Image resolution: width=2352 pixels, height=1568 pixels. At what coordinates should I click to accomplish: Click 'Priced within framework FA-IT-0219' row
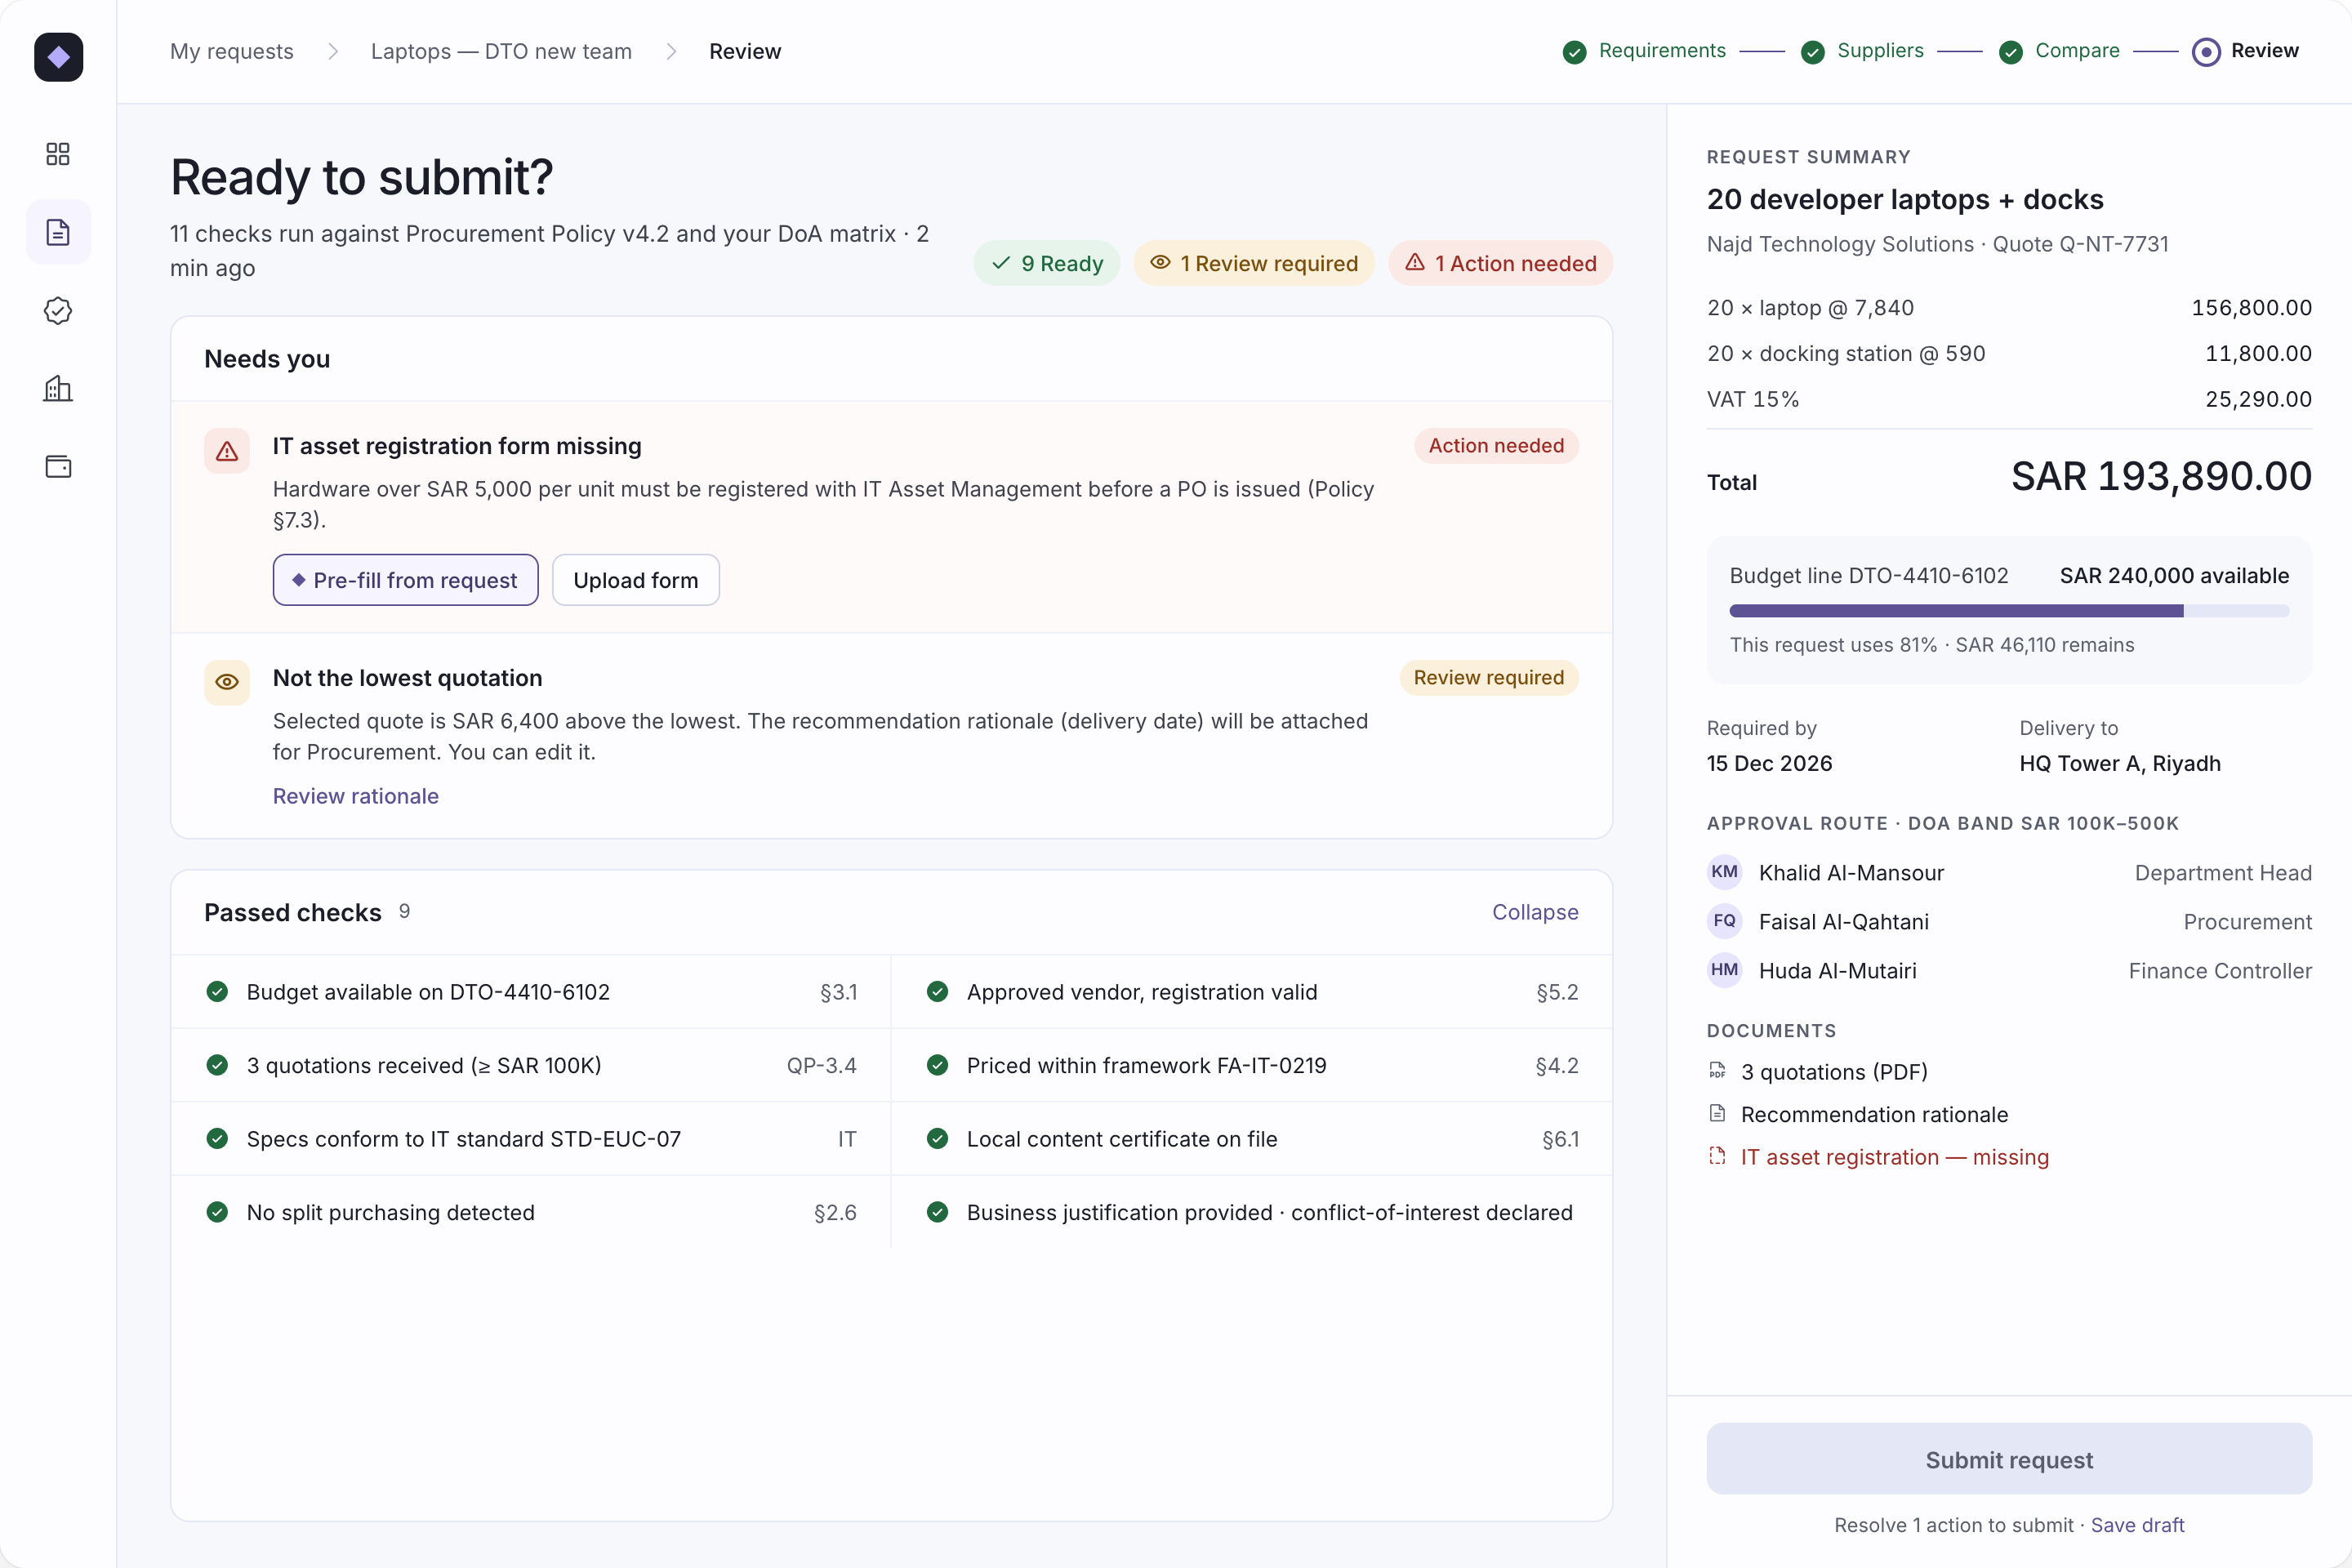(x=1252, y=1065)
